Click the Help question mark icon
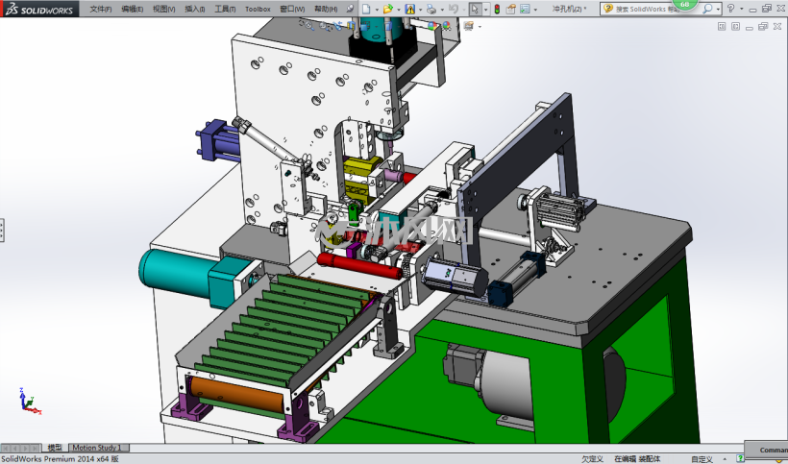Screen dimensions: 788x464 tap(730, 9)
